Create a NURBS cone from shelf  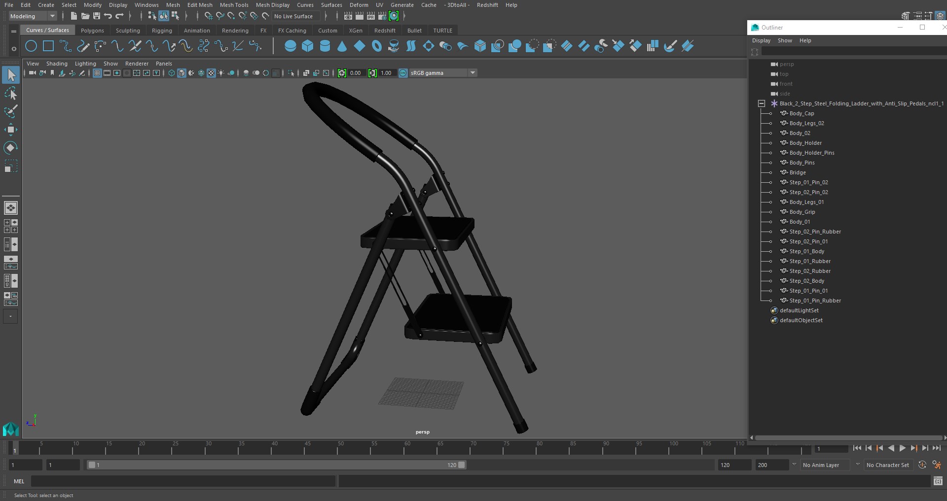[x=342, y=46]
